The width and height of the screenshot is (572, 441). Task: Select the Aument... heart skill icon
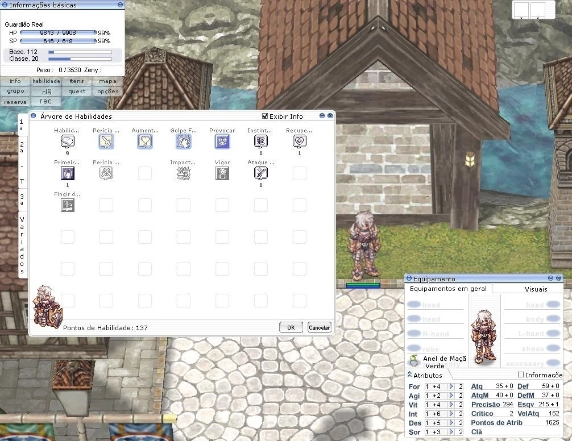click(x=145, y=142)
